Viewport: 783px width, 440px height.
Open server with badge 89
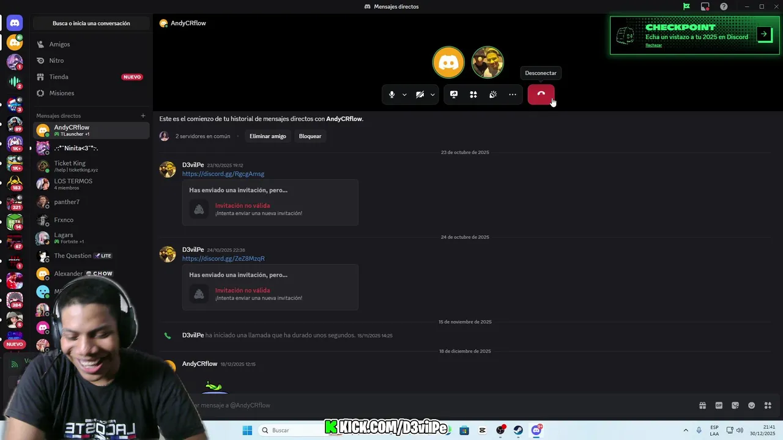click(x=15, y=123)
